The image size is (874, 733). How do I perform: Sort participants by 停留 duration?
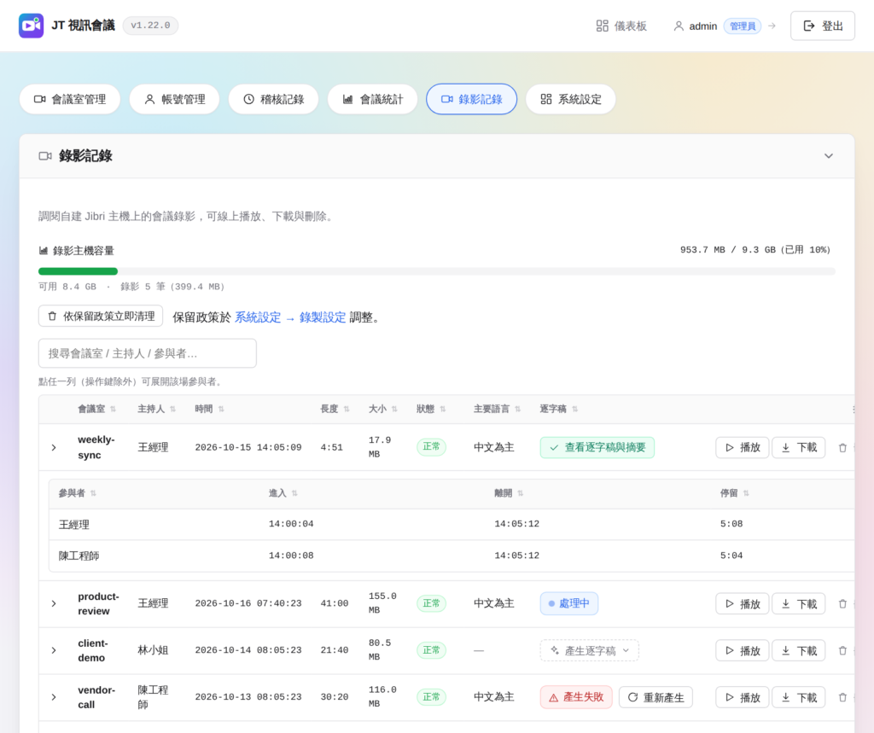click(735, 493)
